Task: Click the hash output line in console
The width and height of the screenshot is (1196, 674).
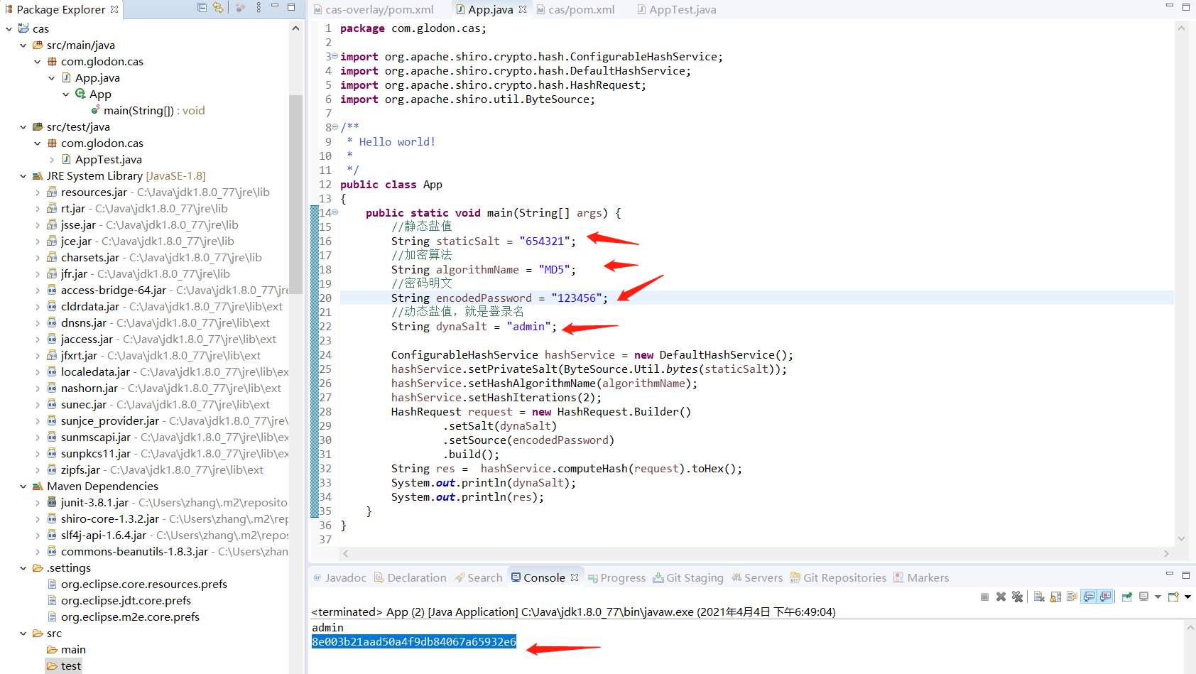Action: tap(414, 641)
